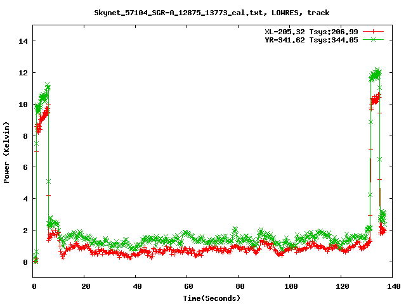Screen dimensions: 406x304
Task: Click the x-axis tick label 60
Action: pos(188,286)
